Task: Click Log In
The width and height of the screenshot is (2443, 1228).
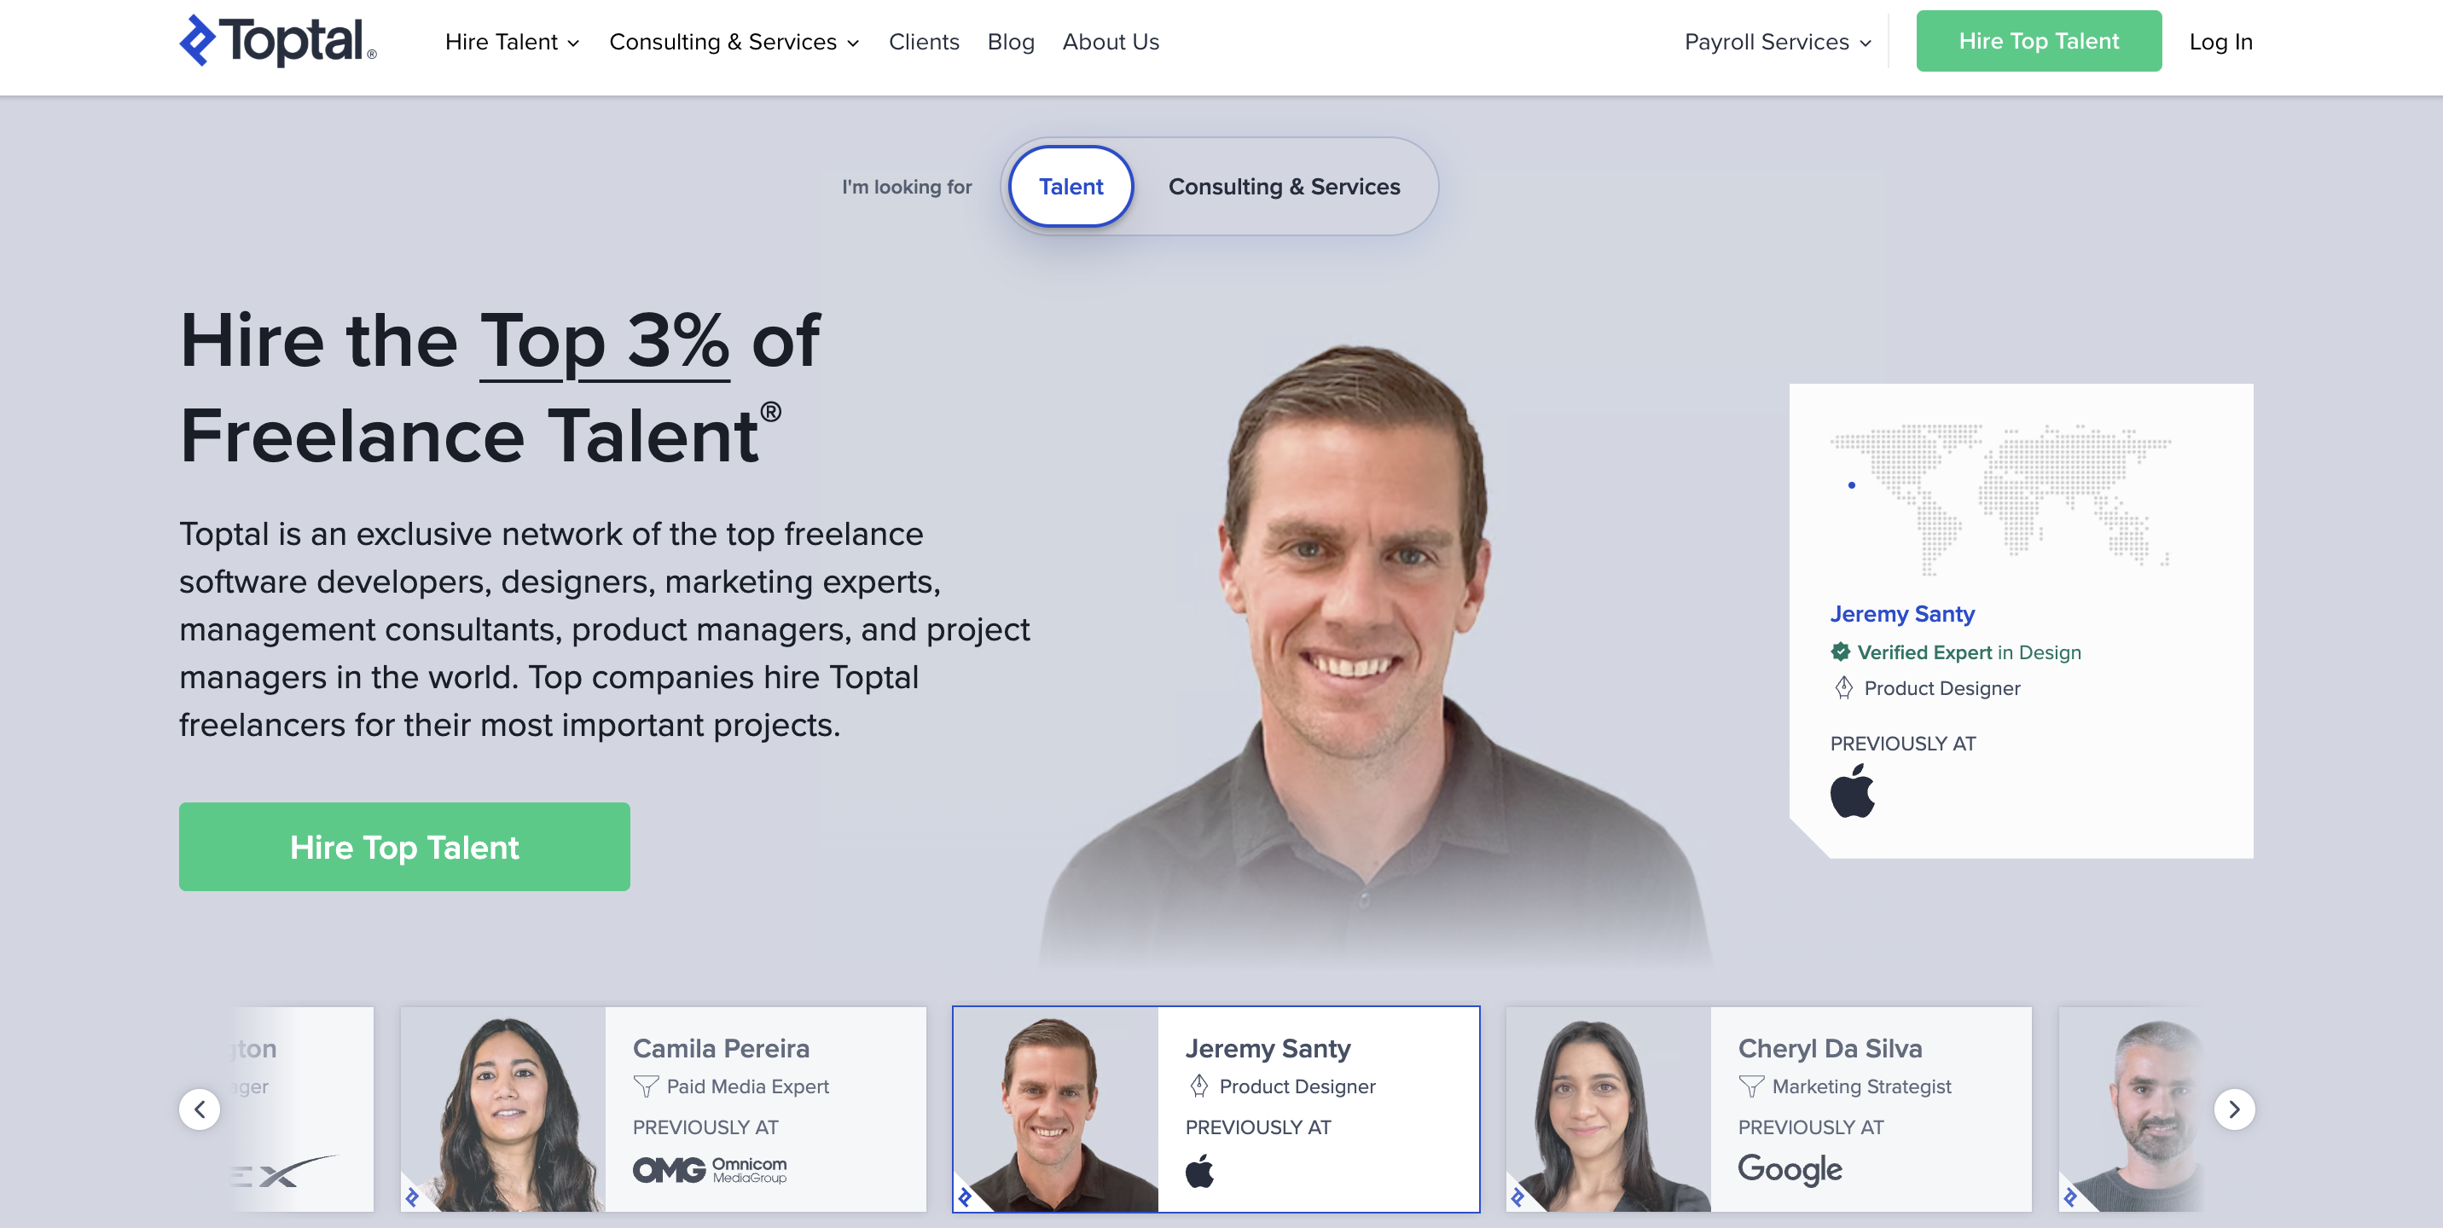Action: [2220, 42]
